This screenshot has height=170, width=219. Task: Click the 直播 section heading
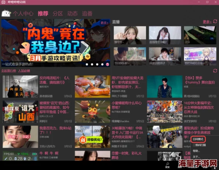tap(116, 22)
